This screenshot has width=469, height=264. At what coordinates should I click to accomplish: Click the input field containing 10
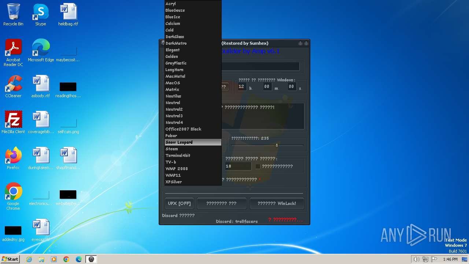coord(238,166)
